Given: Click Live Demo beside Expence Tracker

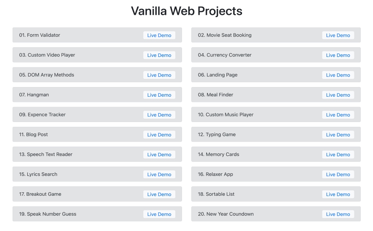Looking at the screenshot, I should pyautogui.click(x=159, y=115).
